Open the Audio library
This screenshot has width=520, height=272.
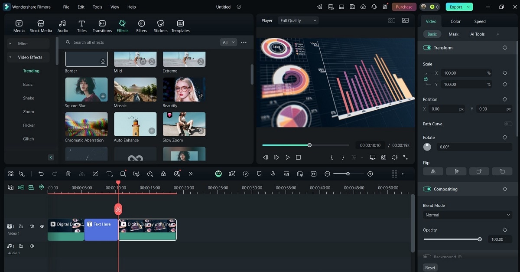pyautogui.click(x=62, y=26)
